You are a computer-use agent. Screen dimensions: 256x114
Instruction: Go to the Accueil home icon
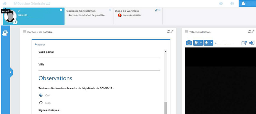[x=5, y=4]
